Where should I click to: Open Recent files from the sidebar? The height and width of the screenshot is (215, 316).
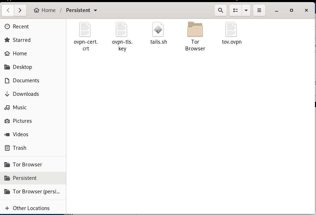[x=21, y=26]
